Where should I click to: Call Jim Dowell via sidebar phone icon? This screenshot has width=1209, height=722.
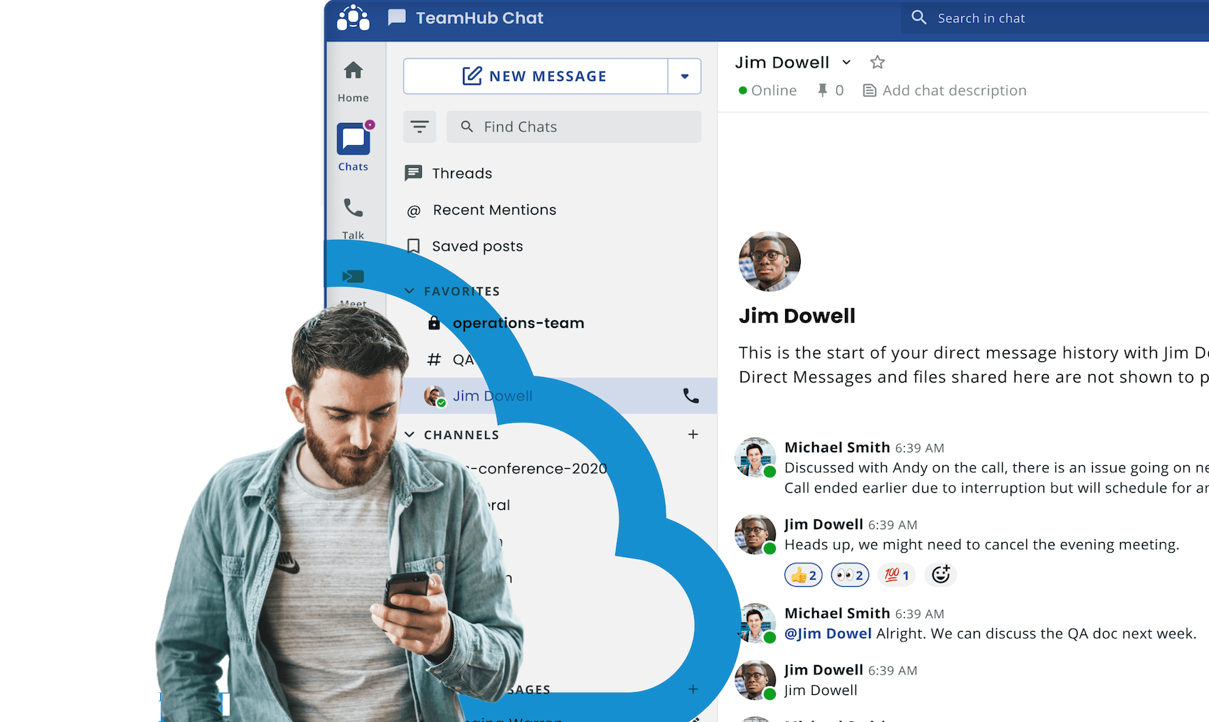click(691, 395)
